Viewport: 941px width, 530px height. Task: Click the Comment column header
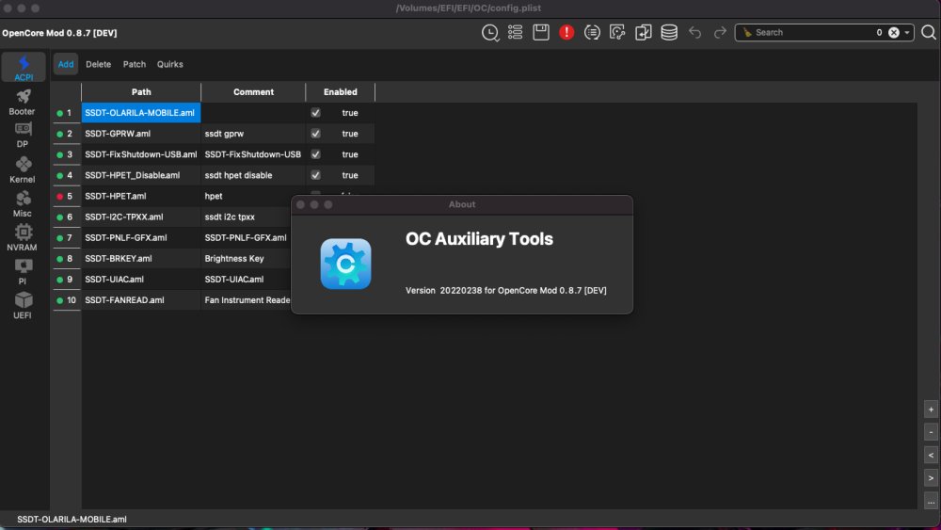253,92
